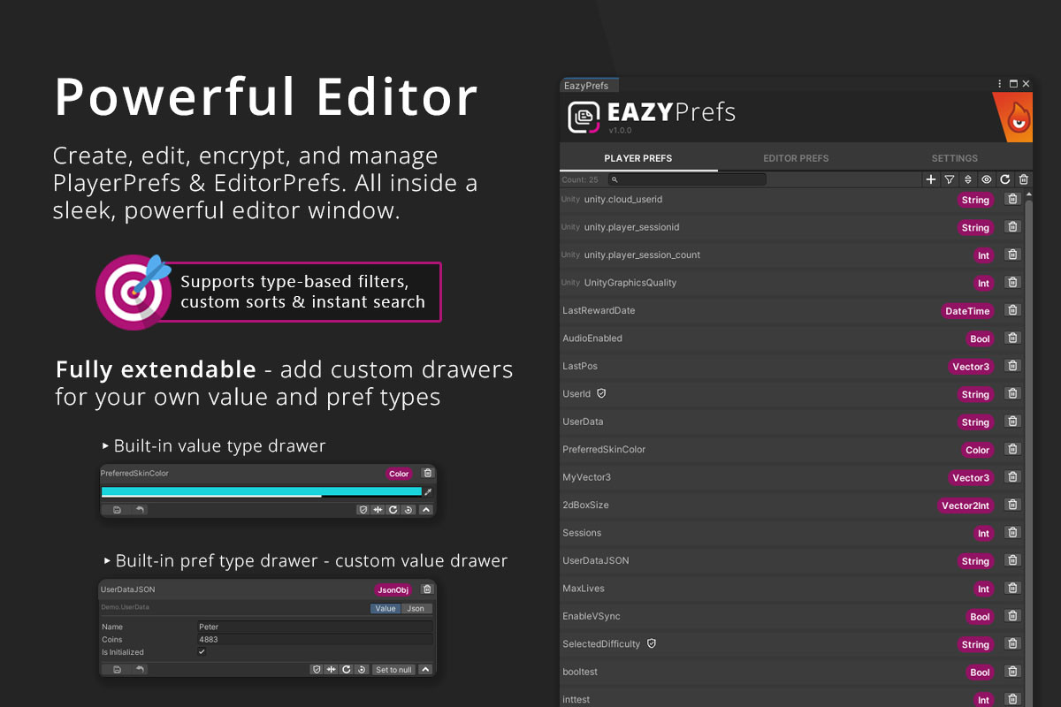
Task: Add a new pref with the plus icon
Action: [931, 179]
